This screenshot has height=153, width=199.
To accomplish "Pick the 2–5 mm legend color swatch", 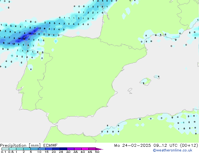I will [x=27, y=149].
